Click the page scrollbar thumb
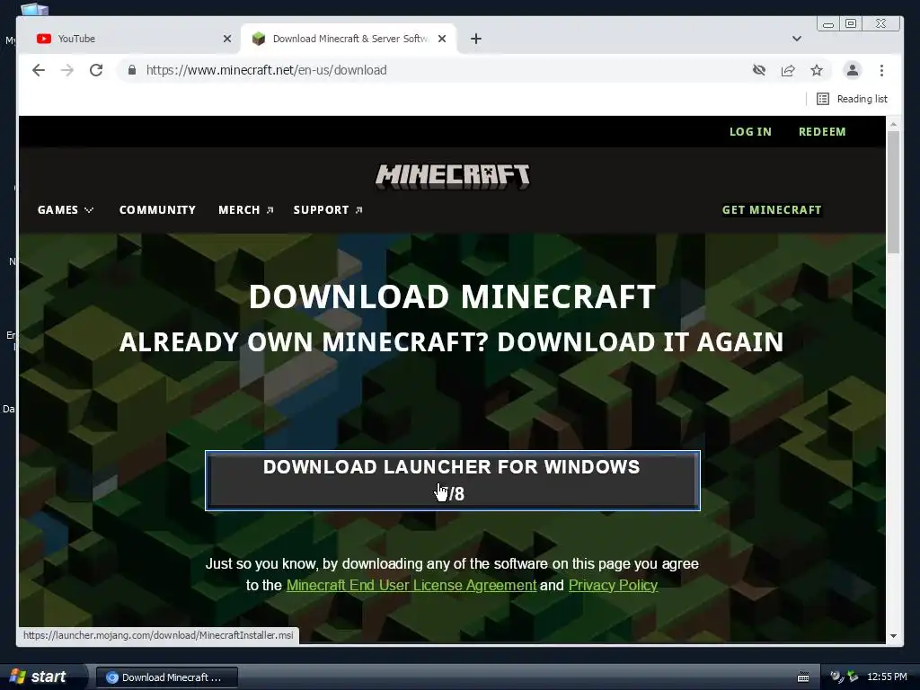Viewport: 920px width, 690px height. (893, 192)
